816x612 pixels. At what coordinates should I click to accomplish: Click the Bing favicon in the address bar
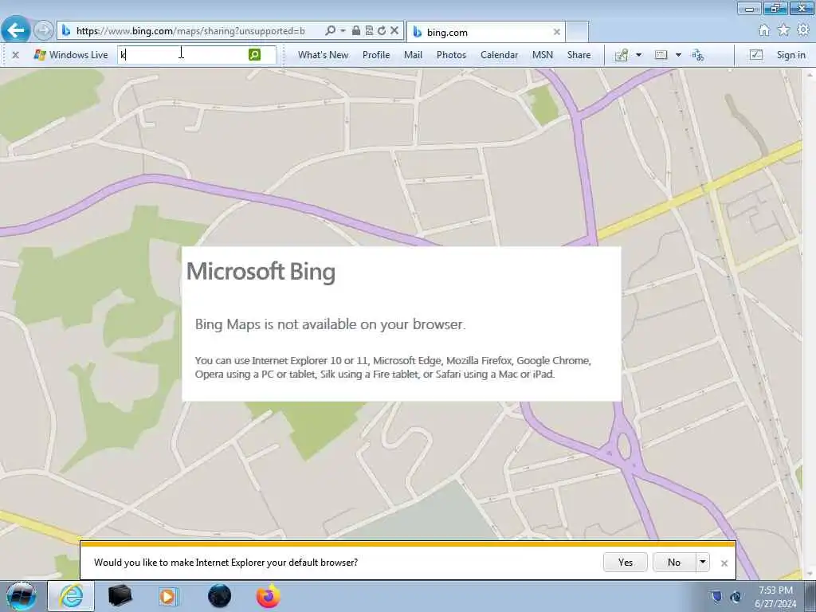(66, 31)
